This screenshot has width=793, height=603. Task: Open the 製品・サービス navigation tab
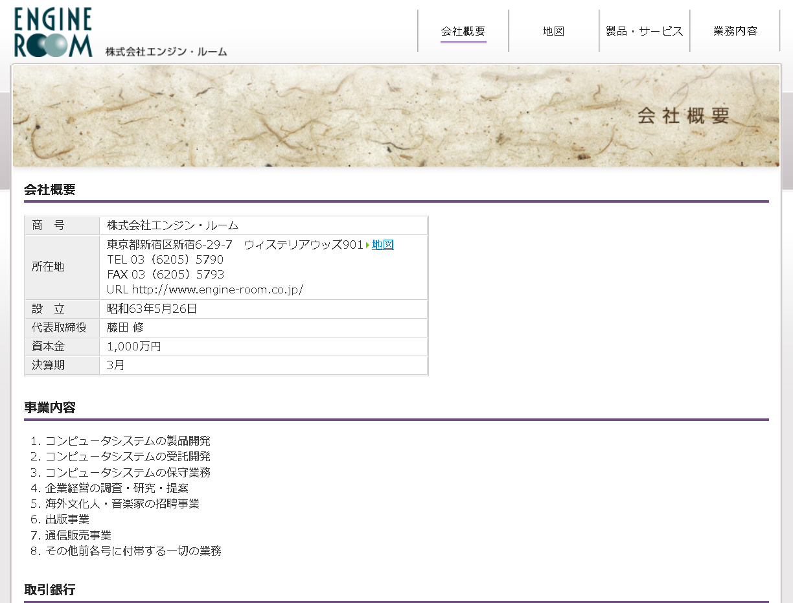point(644,30)
